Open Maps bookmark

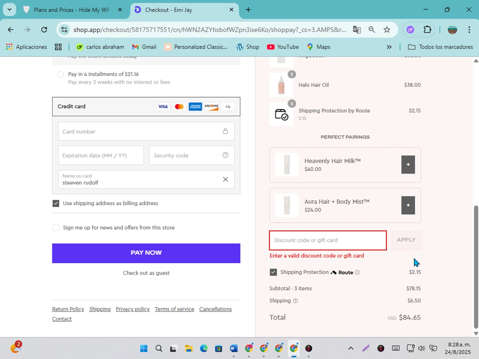coord(319,47)
